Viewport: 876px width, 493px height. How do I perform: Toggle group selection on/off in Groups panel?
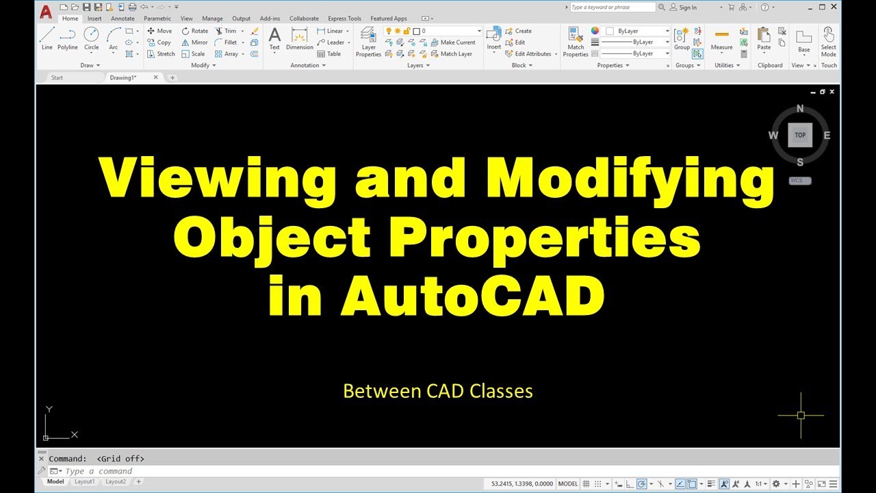(x=697, y=53)
